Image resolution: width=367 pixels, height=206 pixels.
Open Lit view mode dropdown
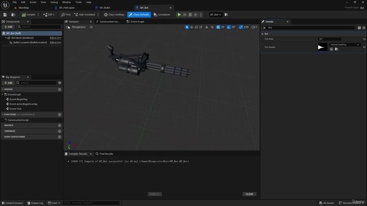click(91, 27)
